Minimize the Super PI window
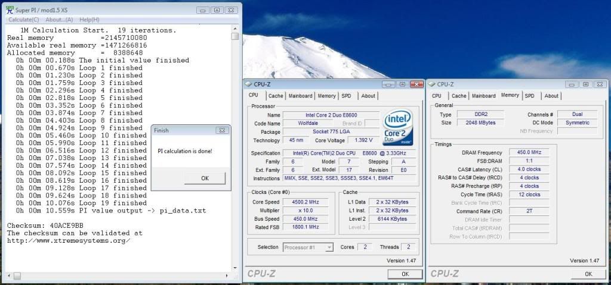 (202, 10)
